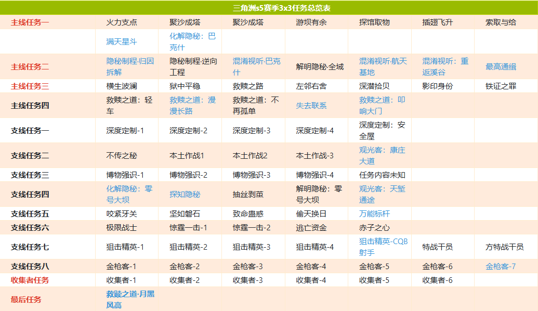
Task: Click the 失去联系 link
Action: [x=311, y=106]
